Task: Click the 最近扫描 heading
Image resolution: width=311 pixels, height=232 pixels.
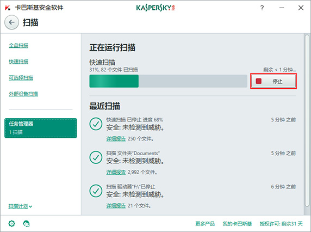Action: tap(104, 106)
